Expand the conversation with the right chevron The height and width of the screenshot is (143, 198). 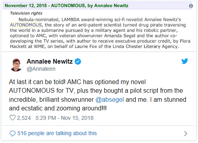click(x=185, y=134)
